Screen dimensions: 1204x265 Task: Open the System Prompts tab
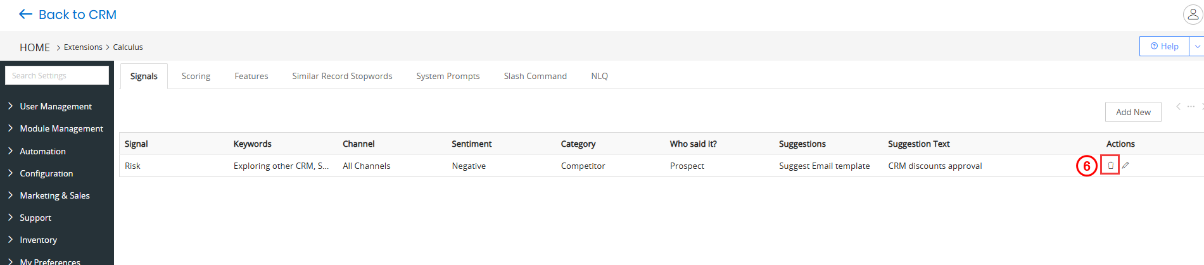tap(448, 76)
